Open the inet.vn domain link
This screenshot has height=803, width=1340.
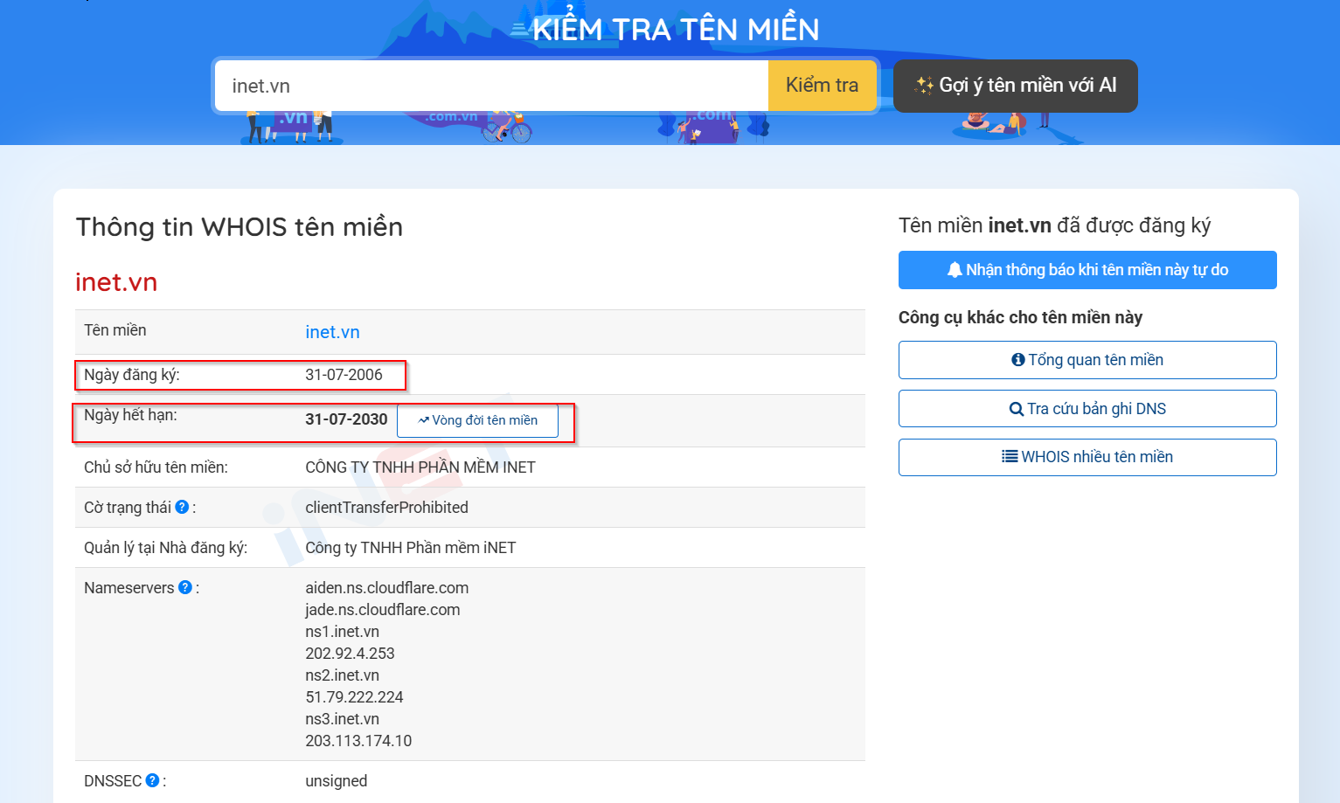tap(332, 332)
